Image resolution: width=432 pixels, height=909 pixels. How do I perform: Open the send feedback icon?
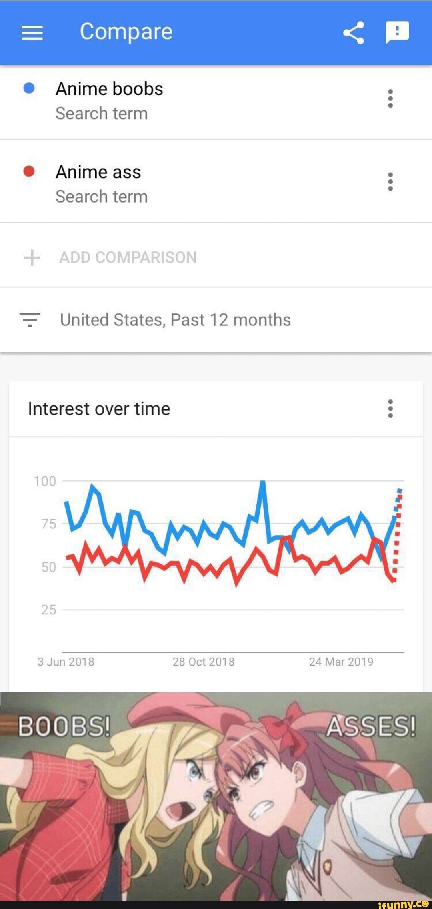tap(397, 32)
